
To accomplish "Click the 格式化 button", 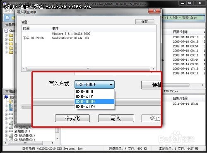I will (72, 118).
